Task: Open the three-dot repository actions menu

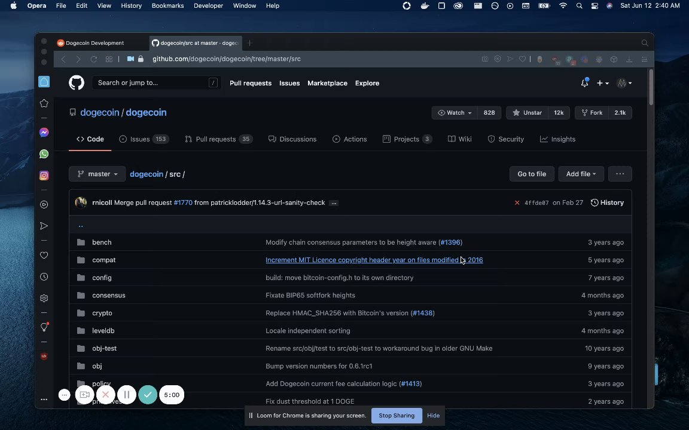Action: (x=620, y=174)
